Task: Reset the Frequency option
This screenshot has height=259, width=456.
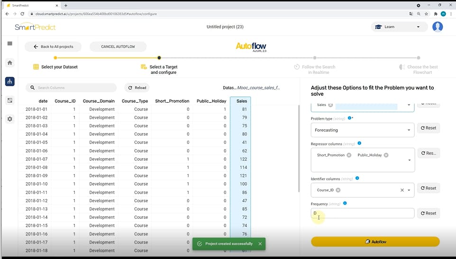Action: coord(429,213)
